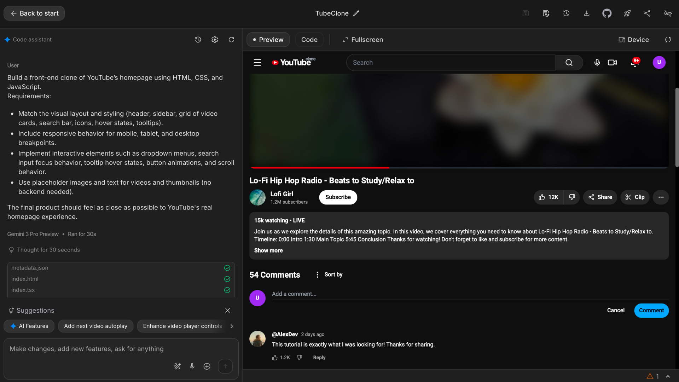Viewport: 679px width, 382px height.
Task: Subscribe to the Lofi Girl channel
Action: 338,197
